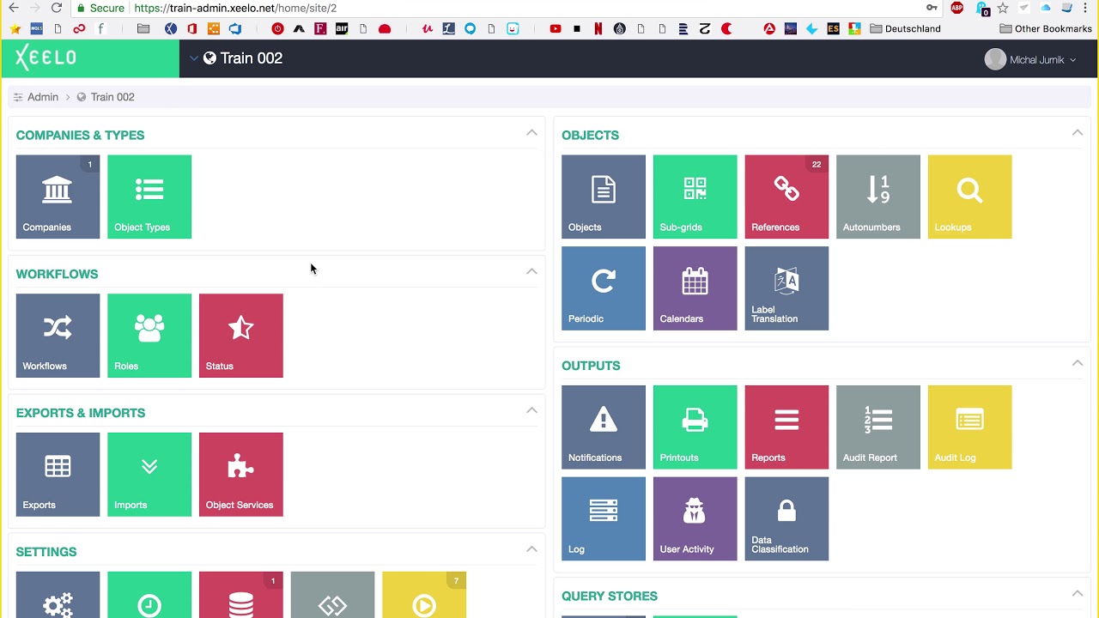1099x618 pixels.
Task: Open the Other Bookmarks folder
Action: click(1046, 28)
